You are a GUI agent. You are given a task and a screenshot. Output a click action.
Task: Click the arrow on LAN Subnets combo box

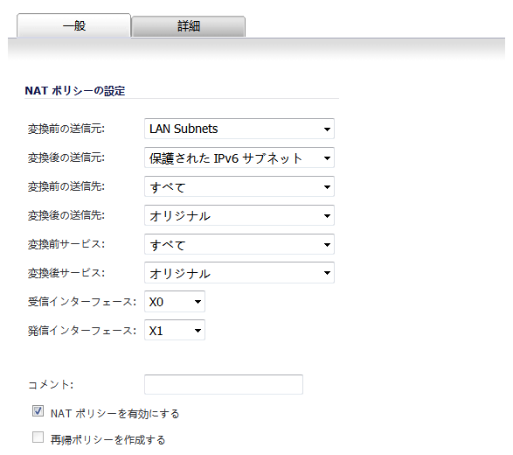coord(327,129)
